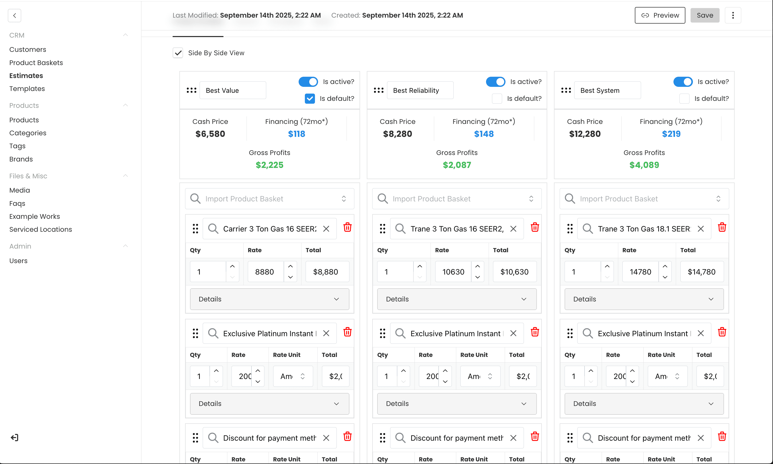This screenshot has height=464, width=773.
Task: Grab the drag handle of Best Reliability option
Action: (378, 90)
